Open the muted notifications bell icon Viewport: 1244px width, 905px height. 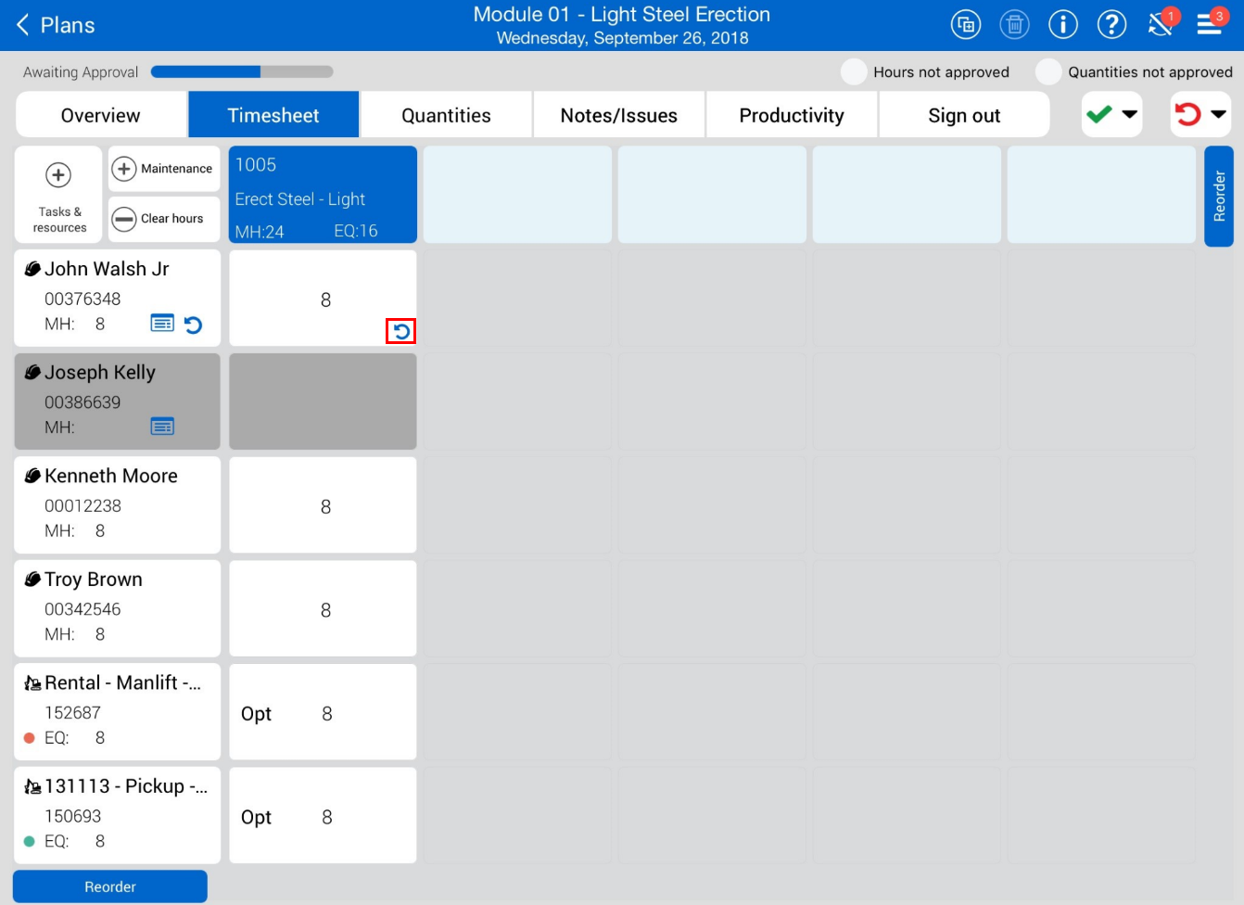[x=1161, y=23]
